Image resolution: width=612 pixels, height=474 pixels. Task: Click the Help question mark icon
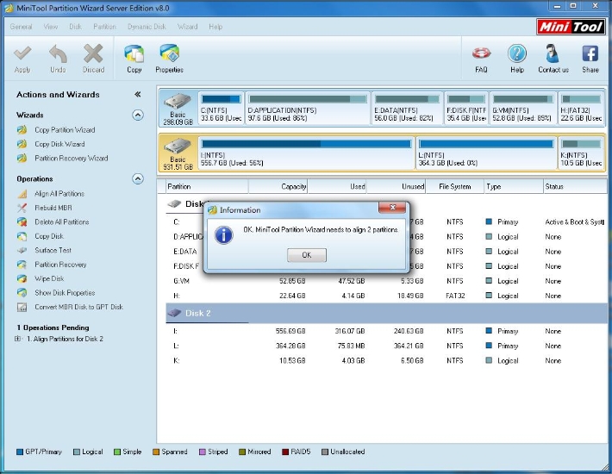517,55
